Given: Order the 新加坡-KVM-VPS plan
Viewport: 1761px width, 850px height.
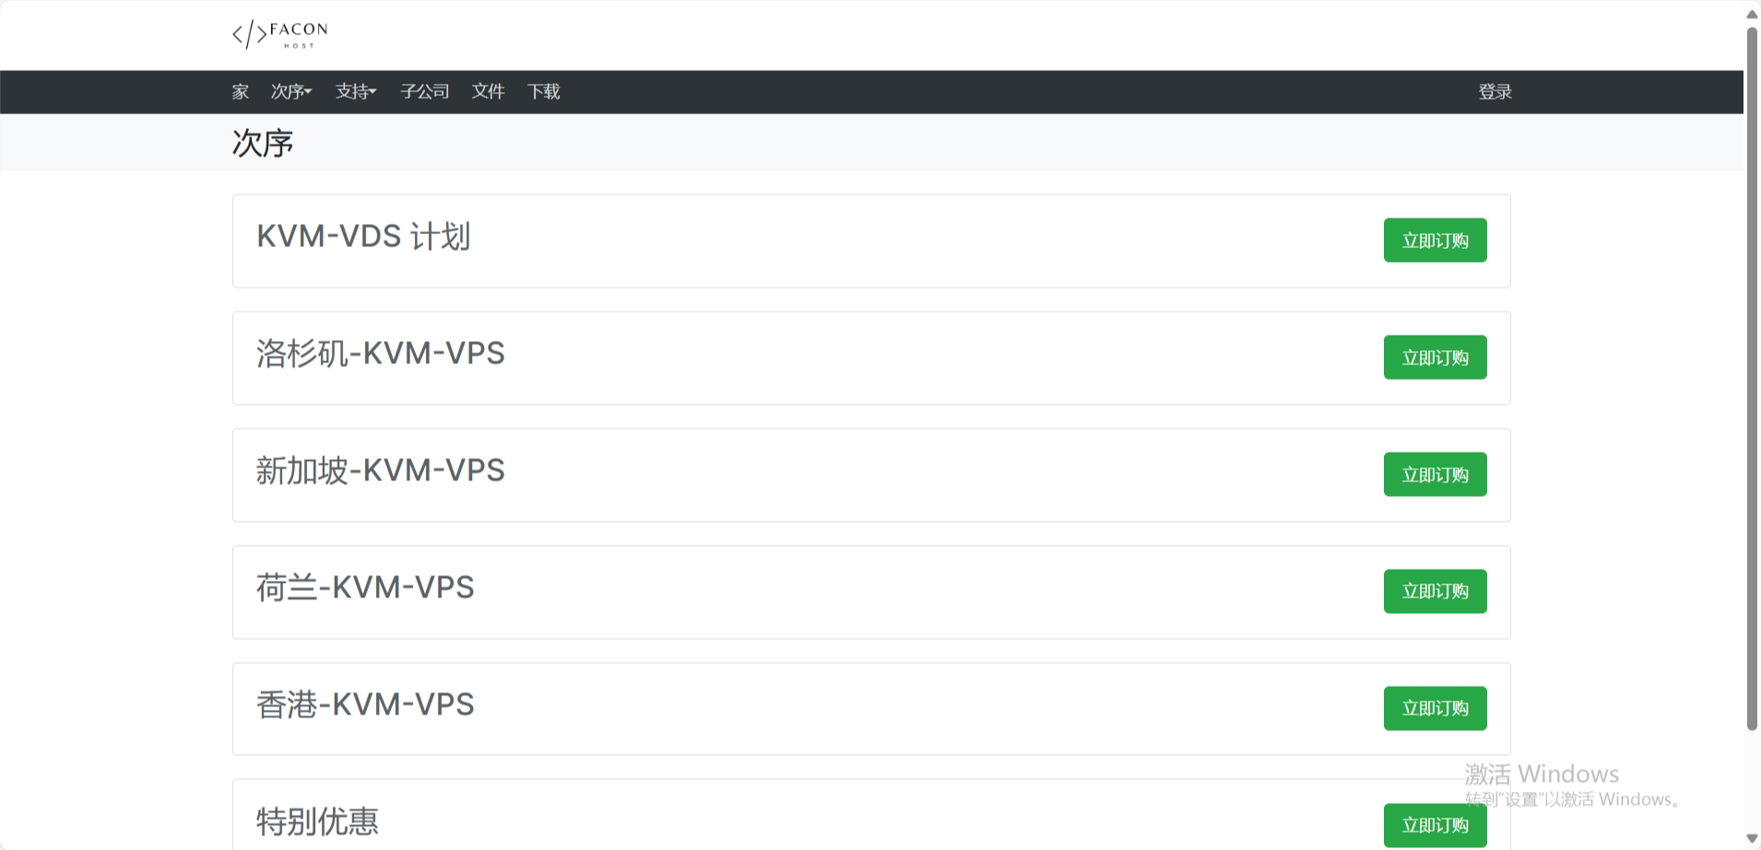Looking at the screenshot, I should [x=1435, y=475].
